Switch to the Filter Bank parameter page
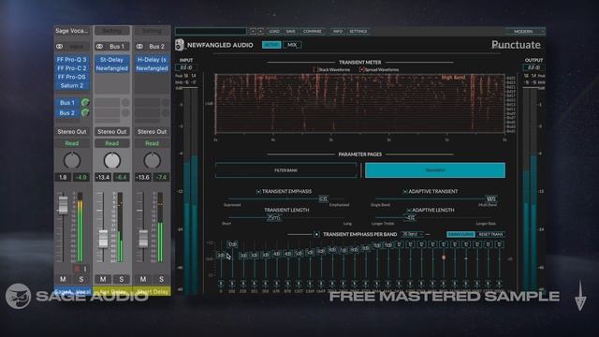The width and height of the screenshot is (599, 337). [285, 170]
